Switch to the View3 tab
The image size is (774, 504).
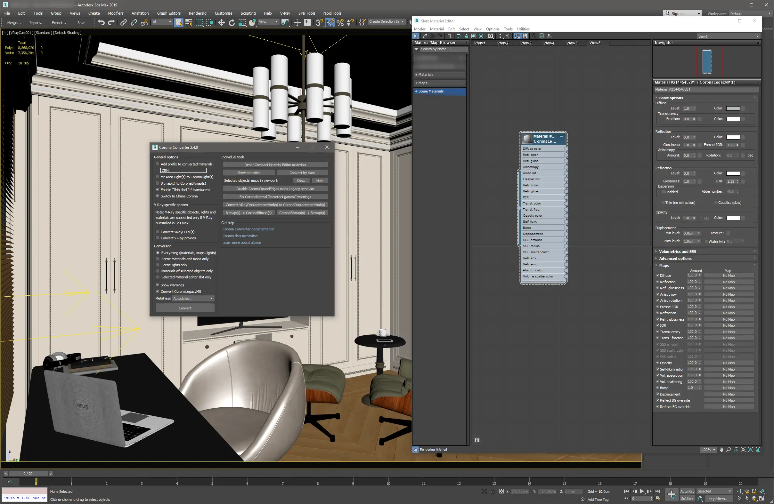point(526,43)
